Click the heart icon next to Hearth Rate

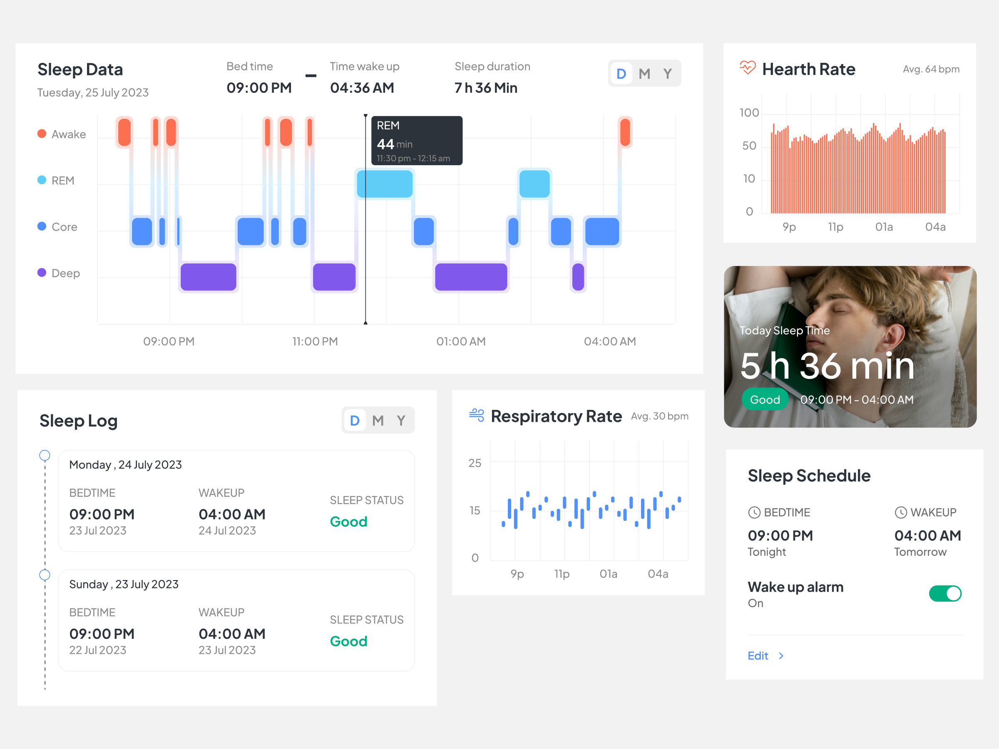click(x=747, y=69)
